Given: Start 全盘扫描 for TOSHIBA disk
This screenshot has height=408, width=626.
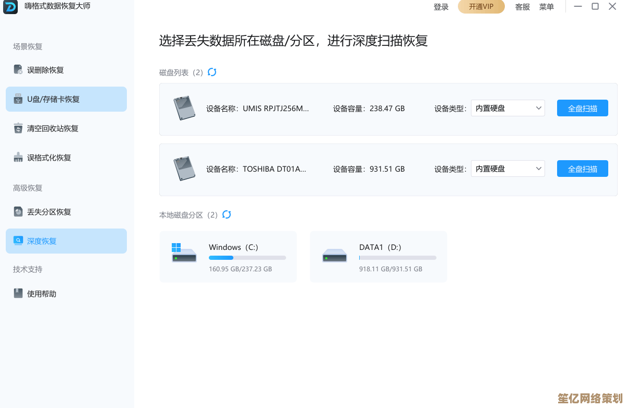Looking at the screenshot, I should click(x=582, y=169).
